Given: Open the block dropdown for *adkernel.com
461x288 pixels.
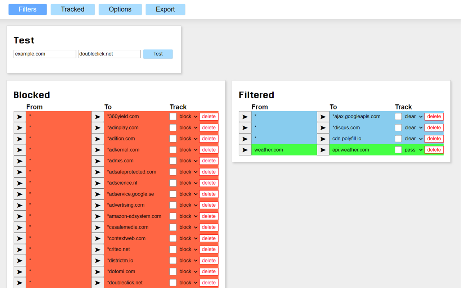Looking at the screenshot, I should click(x=188, y=150).
